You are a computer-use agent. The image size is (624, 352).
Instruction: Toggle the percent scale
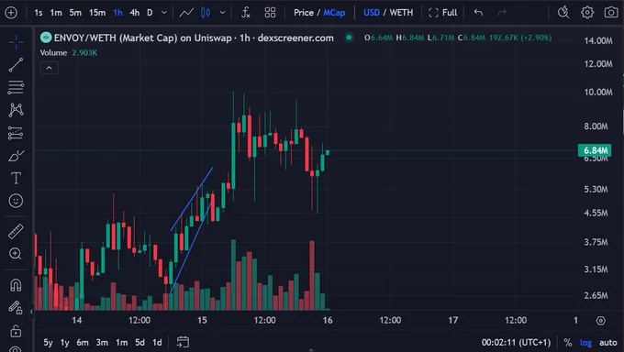coord(567,343)
